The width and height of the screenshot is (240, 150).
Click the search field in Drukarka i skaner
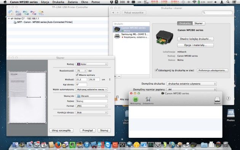pos(217,13)
